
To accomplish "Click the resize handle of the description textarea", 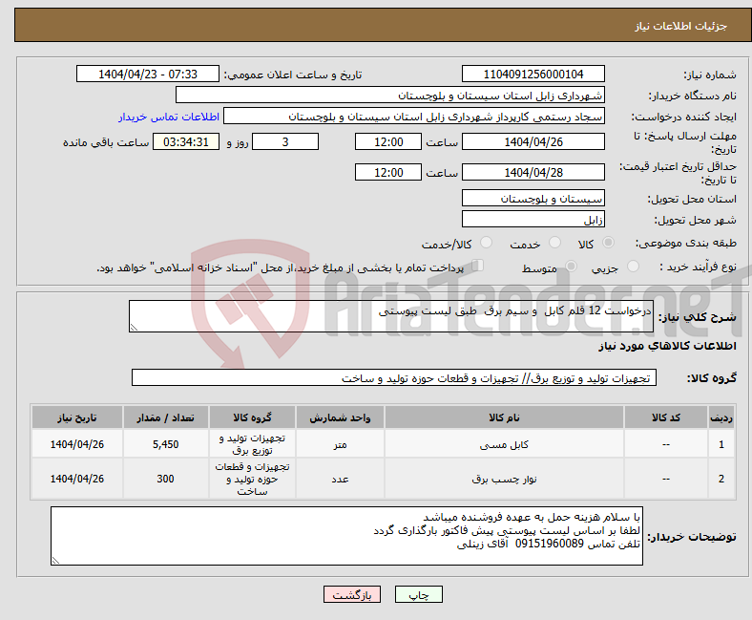I will (x=134, y=328).
